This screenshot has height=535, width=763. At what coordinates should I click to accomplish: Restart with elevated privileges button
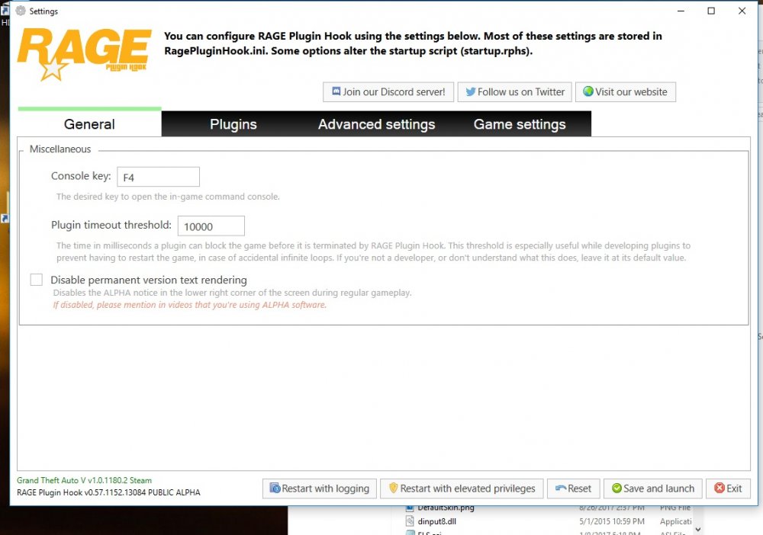coord(462,489)
